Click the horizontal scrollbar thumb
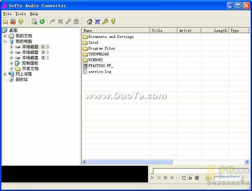Screen dimensions: 252x191 tap(130, 162)
